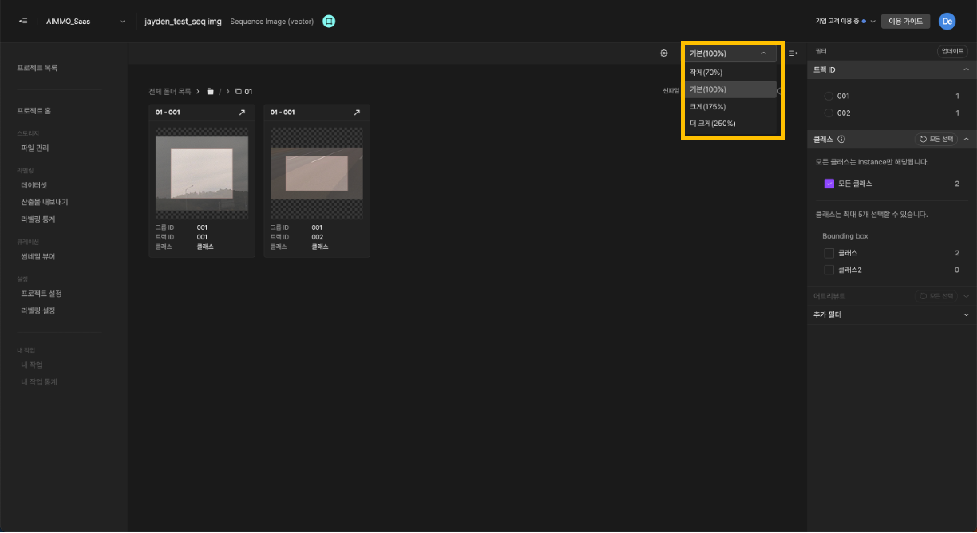977x533 pixels.
Task: Expand the 추가 필터 section
Action: [x=966, y=314]
